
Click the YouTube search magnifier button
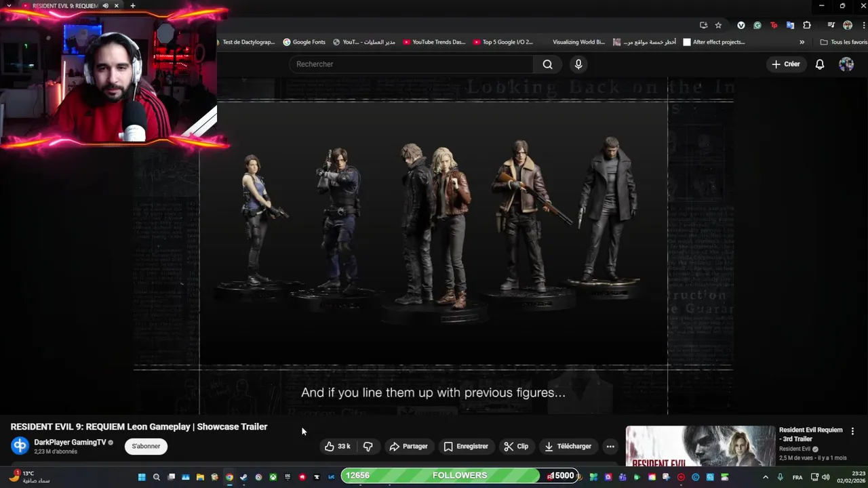[547, 64]
